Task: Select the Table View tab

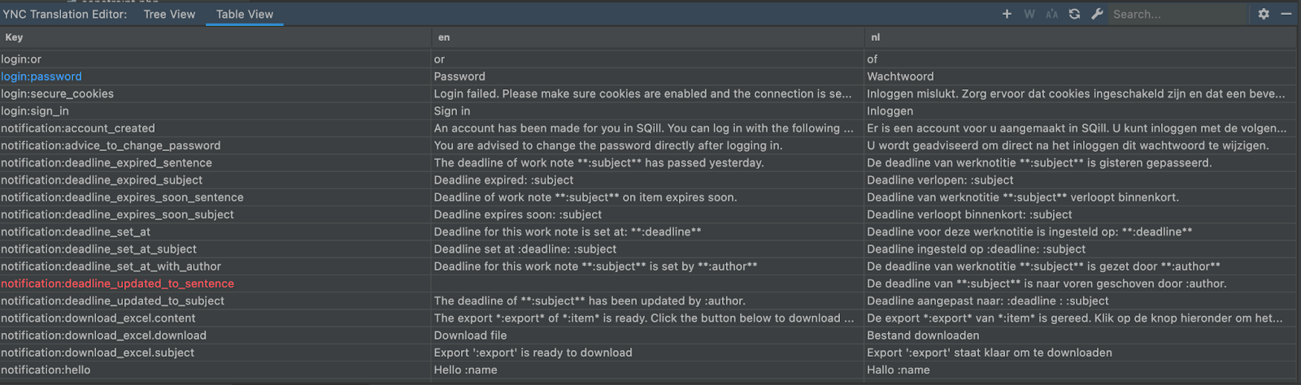Action: click(x=245, y=14)
